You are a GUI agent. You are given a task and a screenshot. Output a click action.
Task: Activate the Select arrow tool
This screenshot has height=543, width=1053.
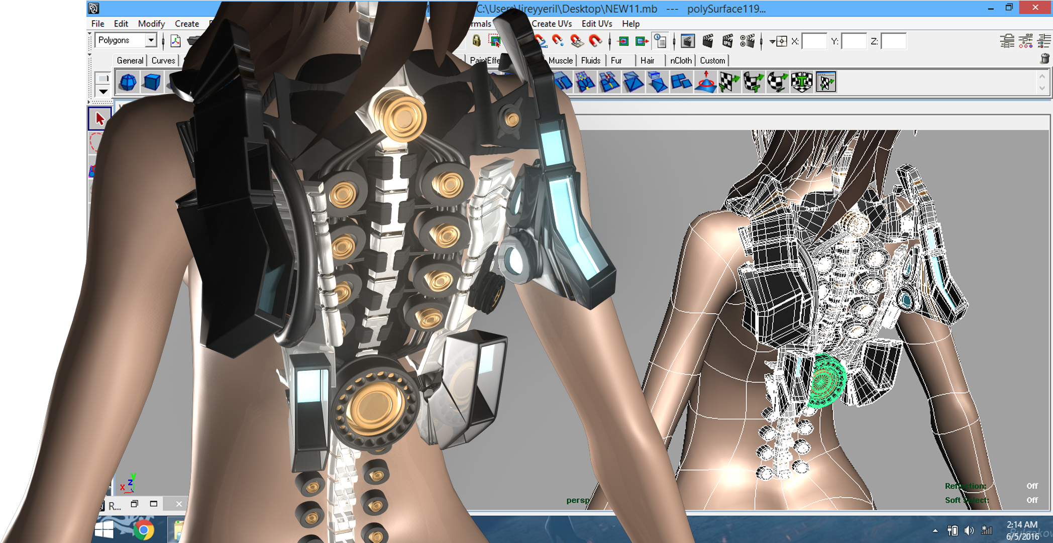[x=99, y=119]
